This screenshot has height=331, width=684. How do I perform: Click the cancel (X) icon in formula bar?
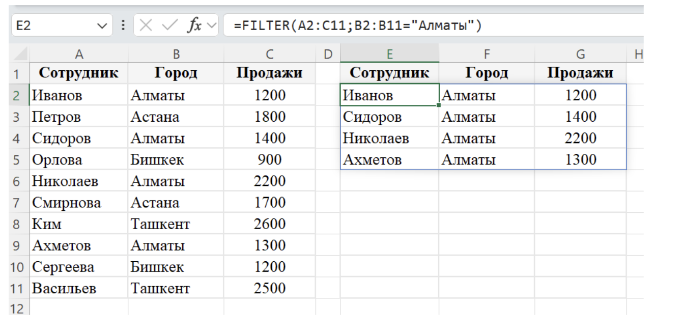[146, 25]
